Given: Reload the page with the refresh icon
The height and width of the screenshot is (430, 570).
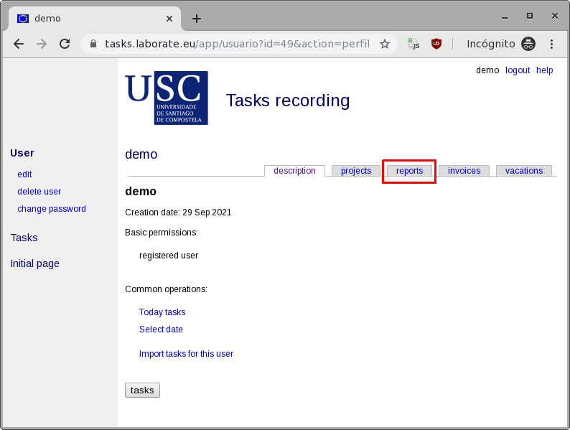Looking at the screenshot, I should 65,44.
